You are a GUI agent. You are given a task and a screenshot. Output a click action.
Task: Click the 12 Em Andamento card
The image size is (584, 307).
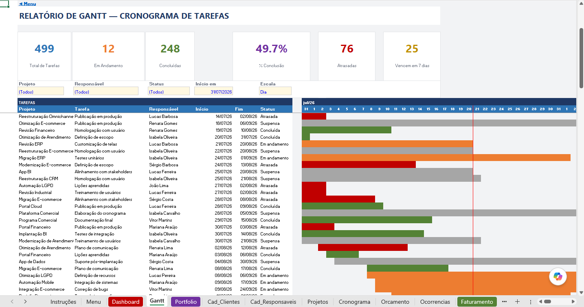point(108,56)
